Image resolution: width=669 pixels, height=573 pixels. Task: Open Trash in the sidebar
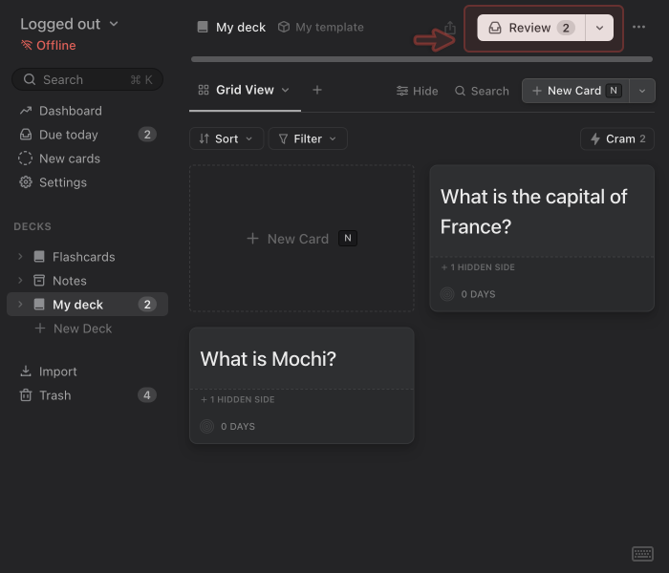click(54, 395)
